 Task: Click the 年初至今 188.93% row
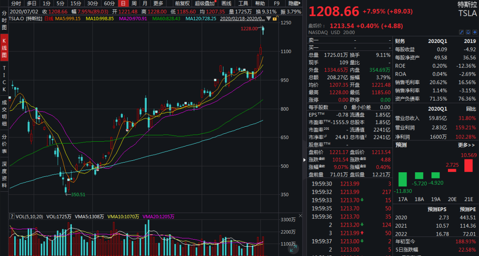(436, 241)
